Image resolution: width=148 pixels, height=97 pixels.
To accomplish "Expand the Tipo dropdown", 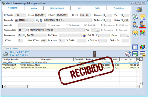I will point(97,30).
